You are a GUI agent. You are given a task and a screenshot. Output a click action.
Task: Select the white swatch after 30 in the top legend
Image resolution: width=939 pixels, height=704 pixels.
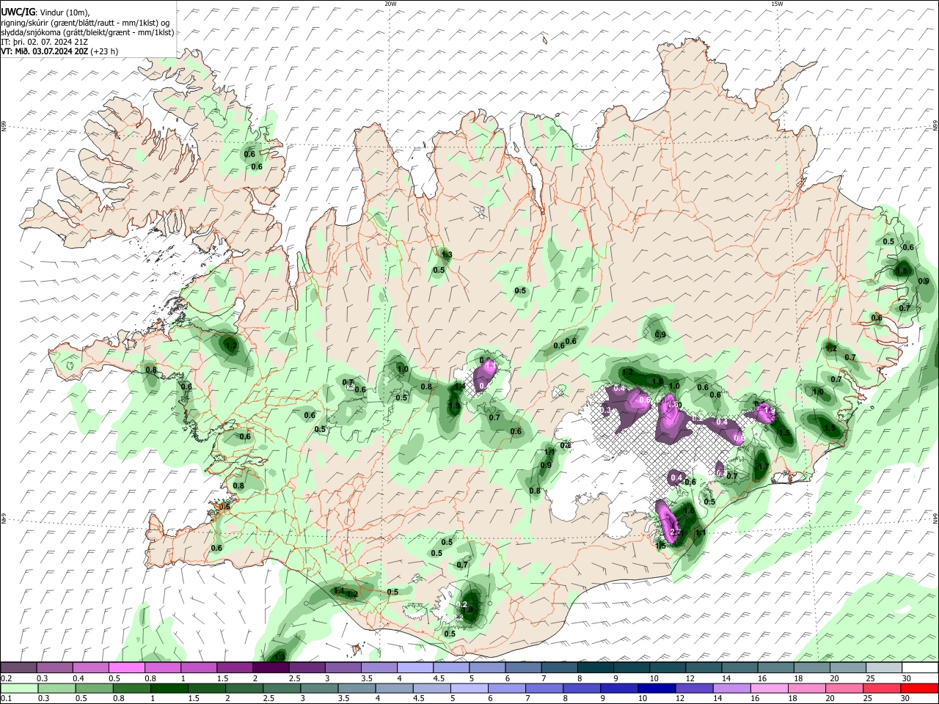click(920, 668)
